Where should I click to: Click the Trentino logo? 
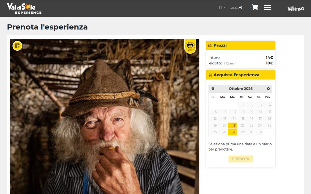tap(295, 8)
